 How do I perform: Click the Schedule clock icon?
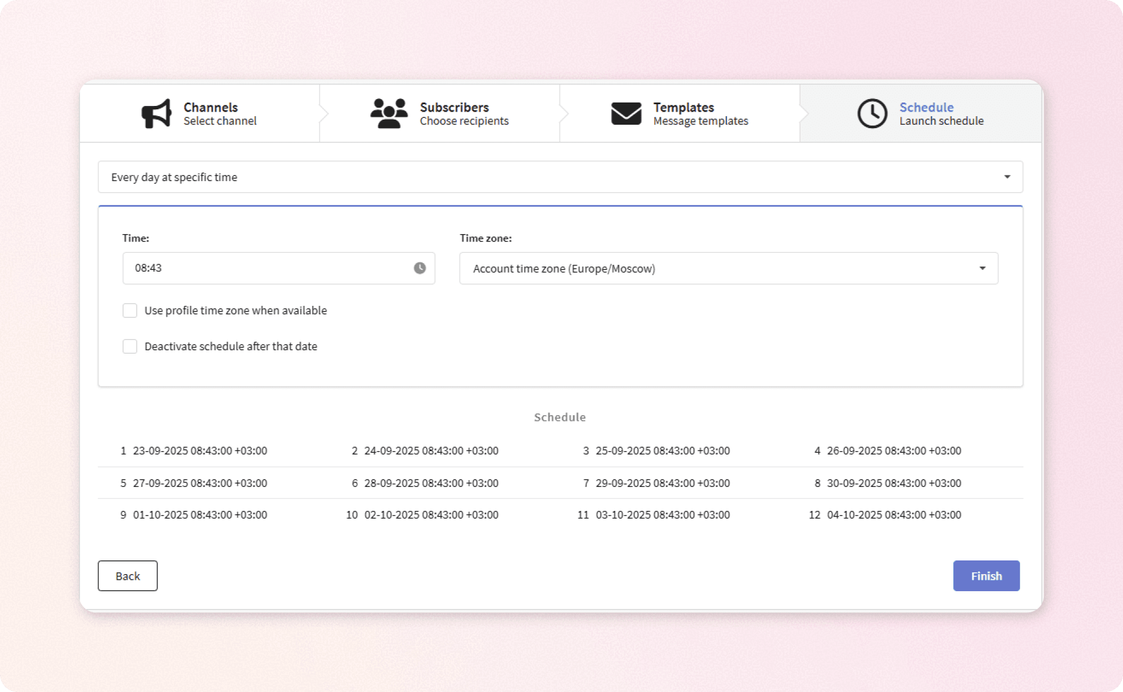pyautogui.click(x=872, y=113)
